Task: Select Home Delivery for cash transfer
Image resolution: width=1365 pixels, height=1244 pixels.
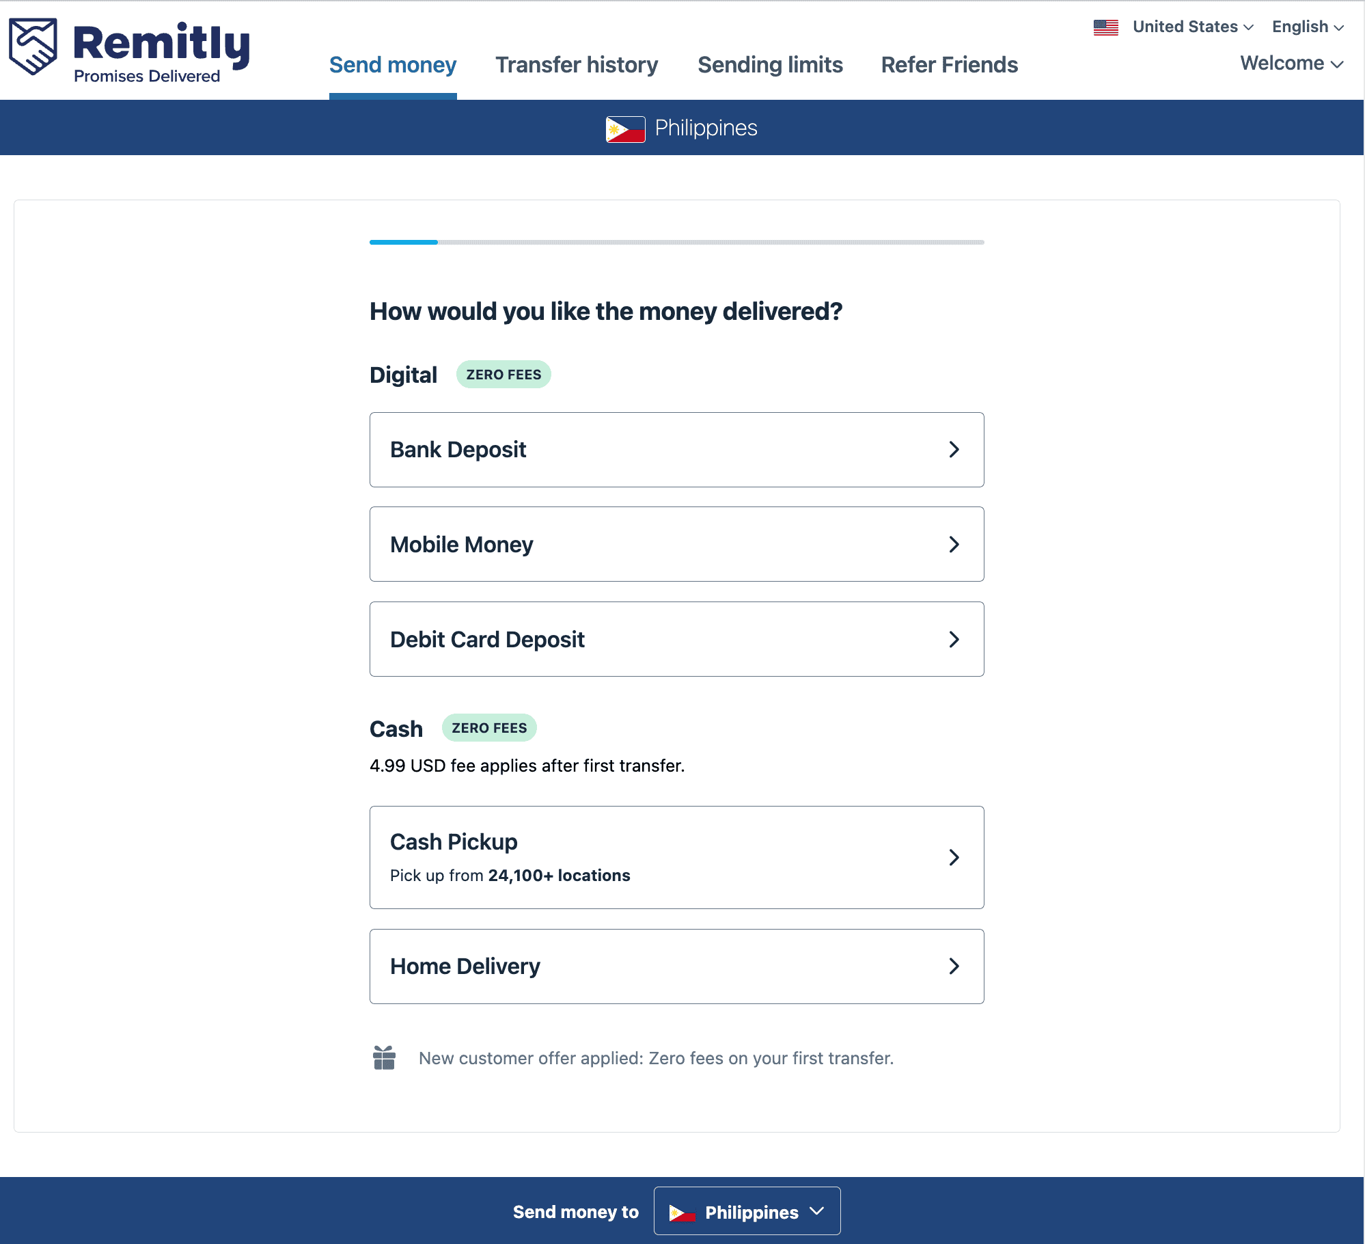Action: pos(676,966)
